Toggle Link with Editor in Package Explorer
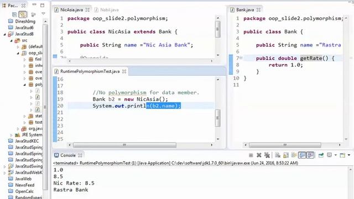Viewport: 354px width, 199px height. 22,14
